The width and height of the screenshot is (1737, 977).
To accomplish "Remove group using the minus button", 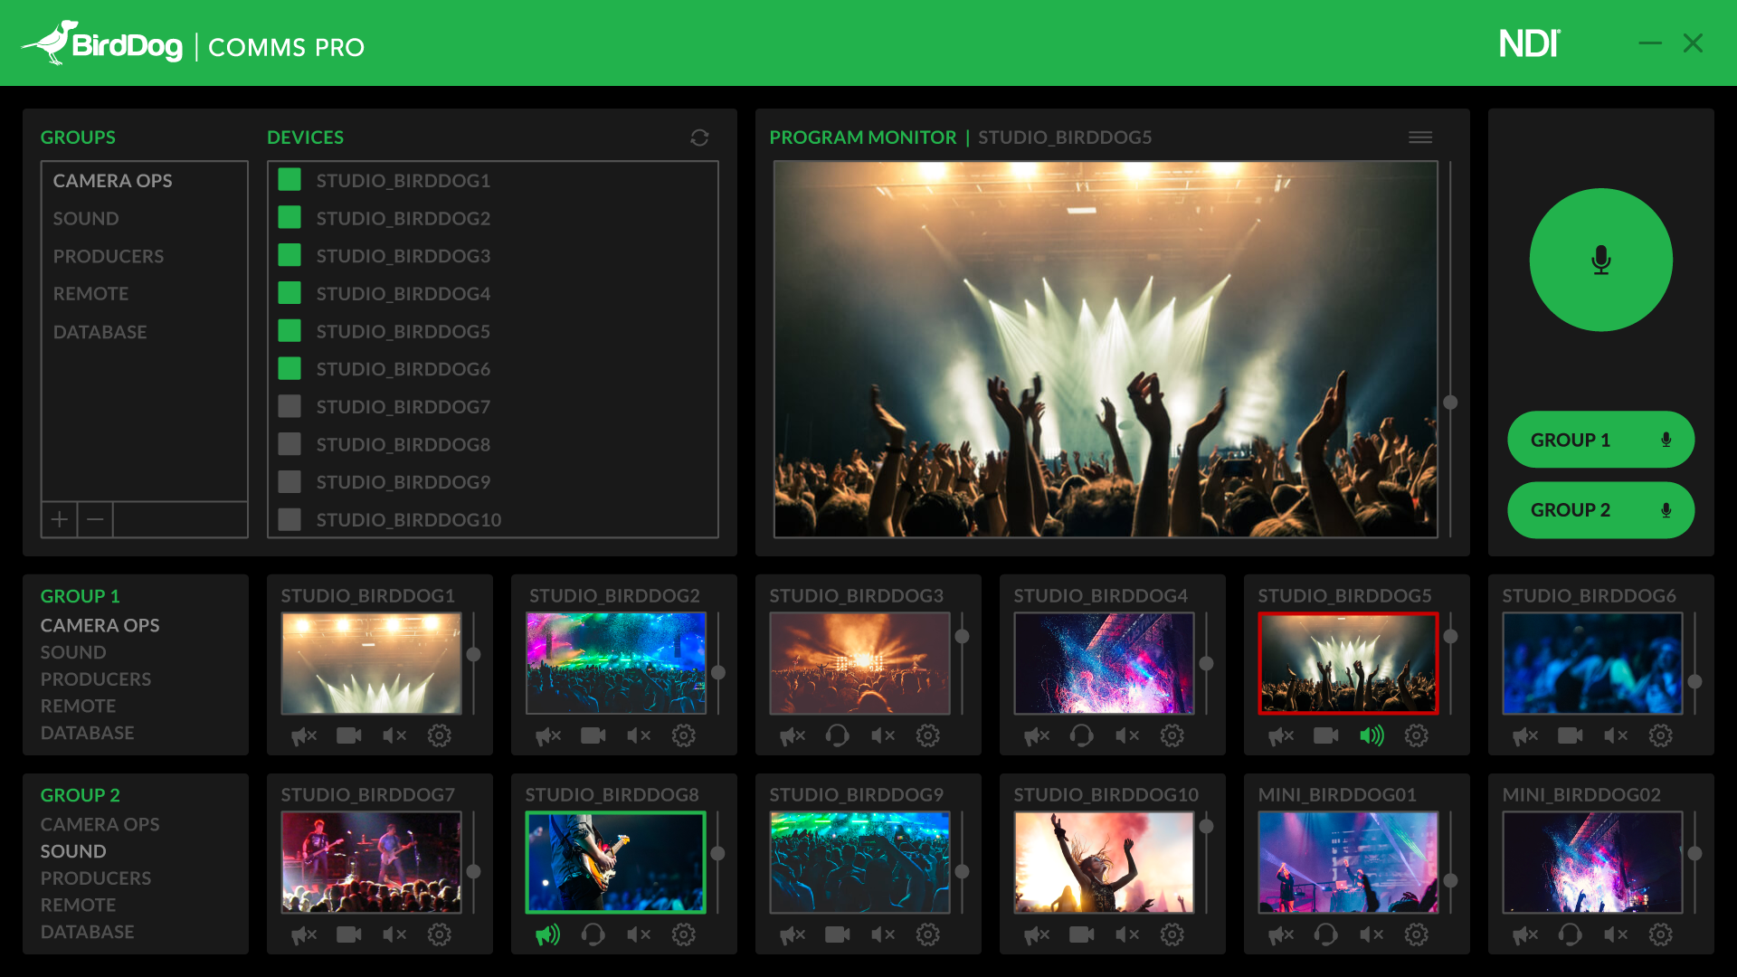I will click(x=95, y=519).
